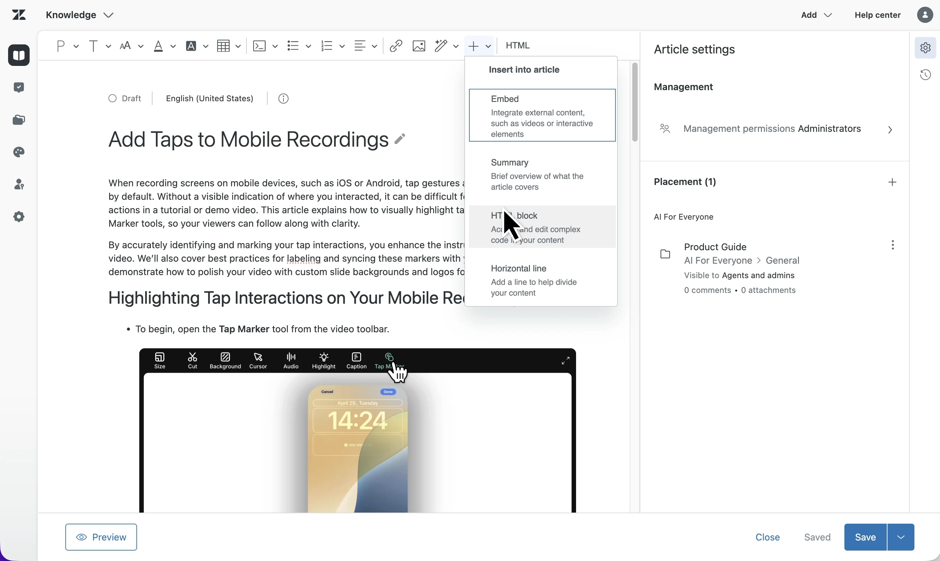Open the checkmark review icon in sidebar
The width and height of the screenshot is (940, 561).
pos(19,87)
